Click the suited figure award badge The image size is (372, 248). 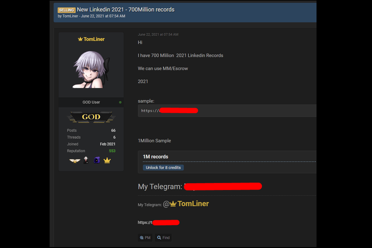86,160
